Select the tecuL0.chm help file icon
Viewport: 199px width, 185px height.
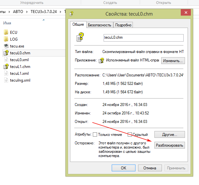click(6, 53)
